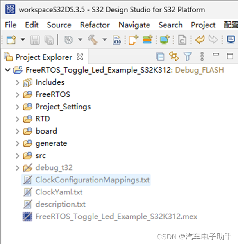This screenshot has height=244, width=238.
Task: Click the Save All toolbar icon
Action: click(x=49, y=40)
